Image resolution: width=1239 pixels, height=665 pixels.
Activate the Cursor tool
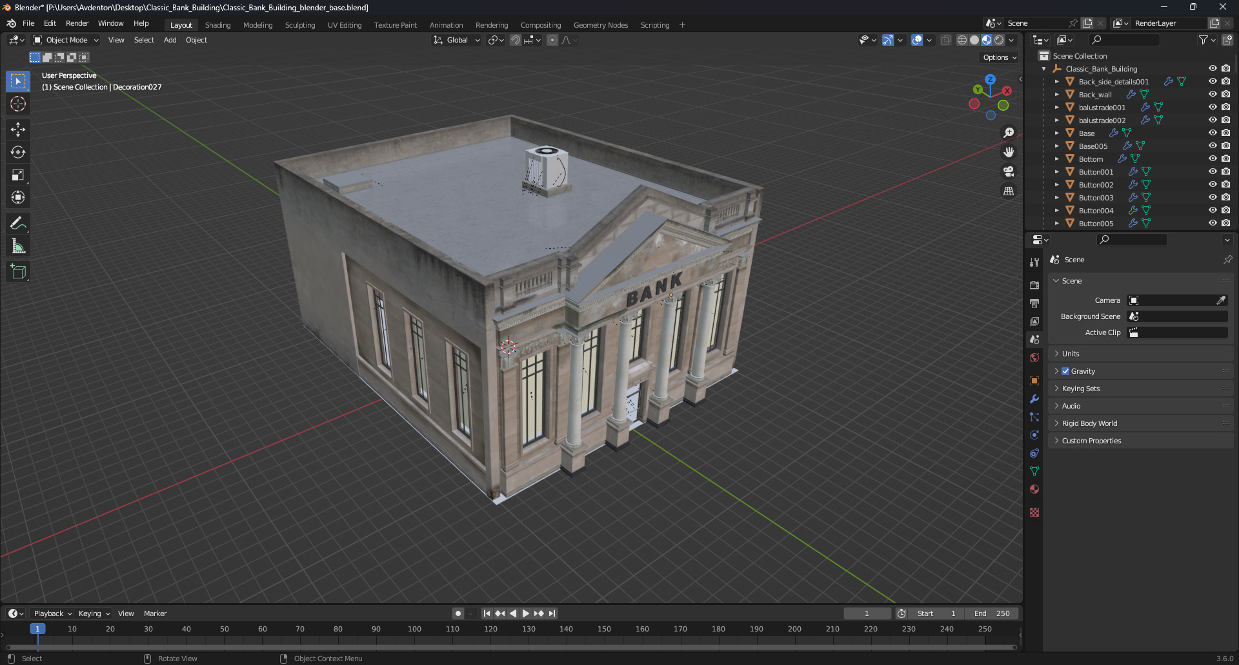click(x=18, y=104)
